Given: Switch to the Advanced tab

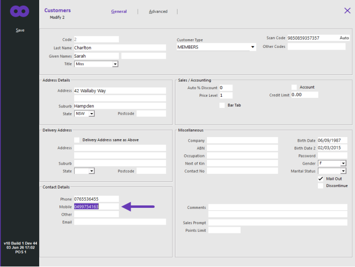Looking at the screenshot, I should [x=158, y=11].
